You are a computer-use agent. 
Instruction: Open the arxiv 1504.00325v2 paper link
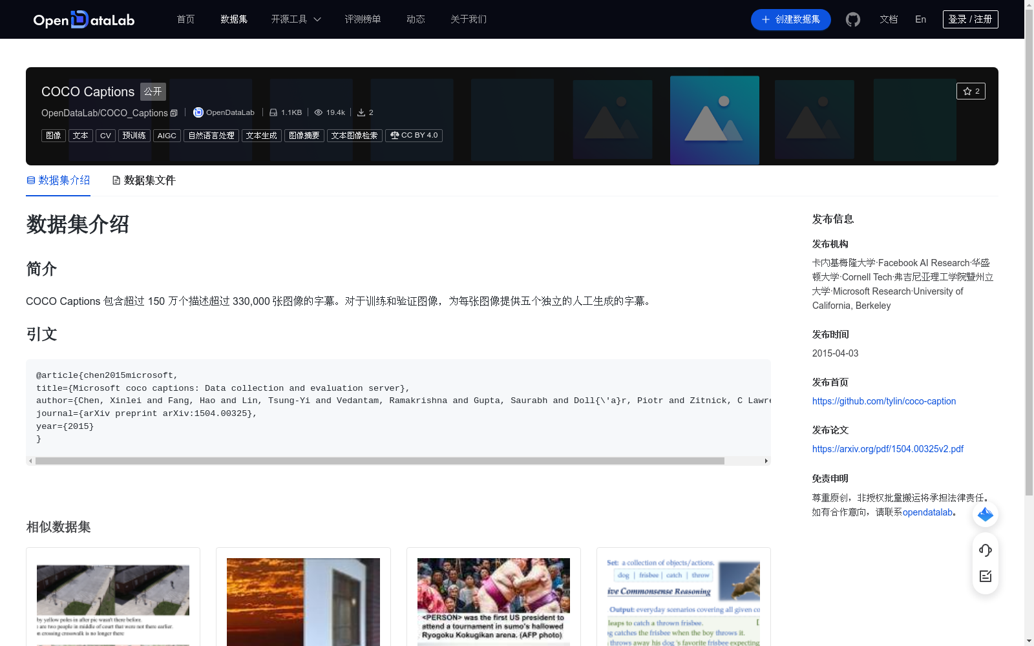[x=887, y=448]
